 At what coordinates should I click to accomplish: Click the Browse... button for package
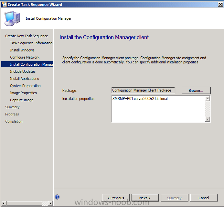[x=196, y=90]
